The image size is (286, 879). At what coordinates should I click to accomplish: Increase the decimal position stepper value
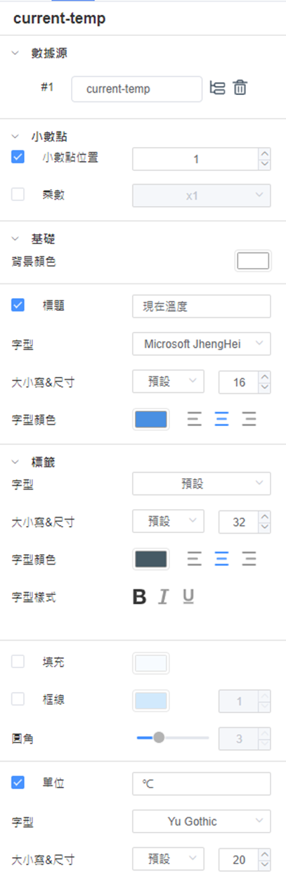tap(264, 153)
